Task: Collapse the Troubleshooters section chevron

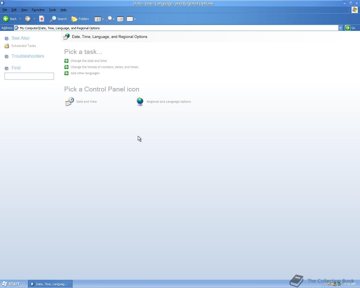Action: click(x=7, y=56)
